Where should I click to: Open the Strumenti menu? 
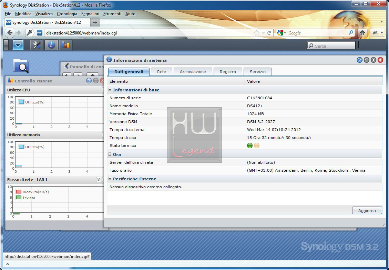(112, 14)
